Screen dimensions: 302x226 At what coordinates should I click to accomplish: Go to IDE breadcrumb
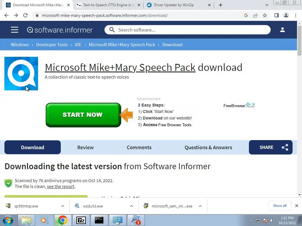click(x=78, y=45)
